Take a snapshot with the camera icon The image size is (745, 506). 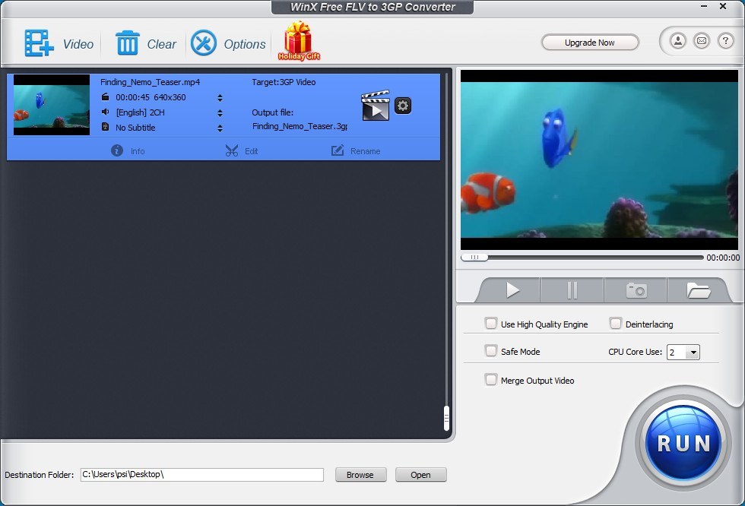click(x=635, y=289)
